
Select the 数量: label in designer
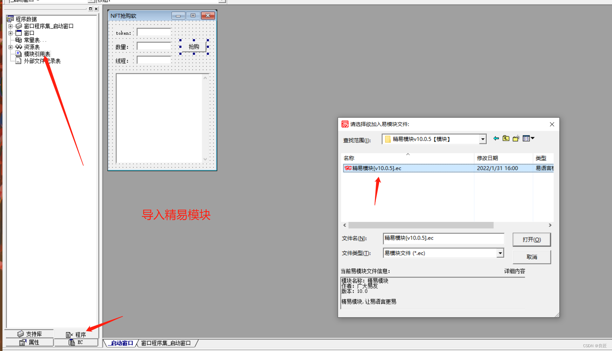coord(122,47)
